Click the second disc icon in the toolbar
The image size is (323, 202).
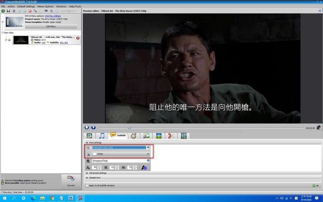(x=25, y=11)
